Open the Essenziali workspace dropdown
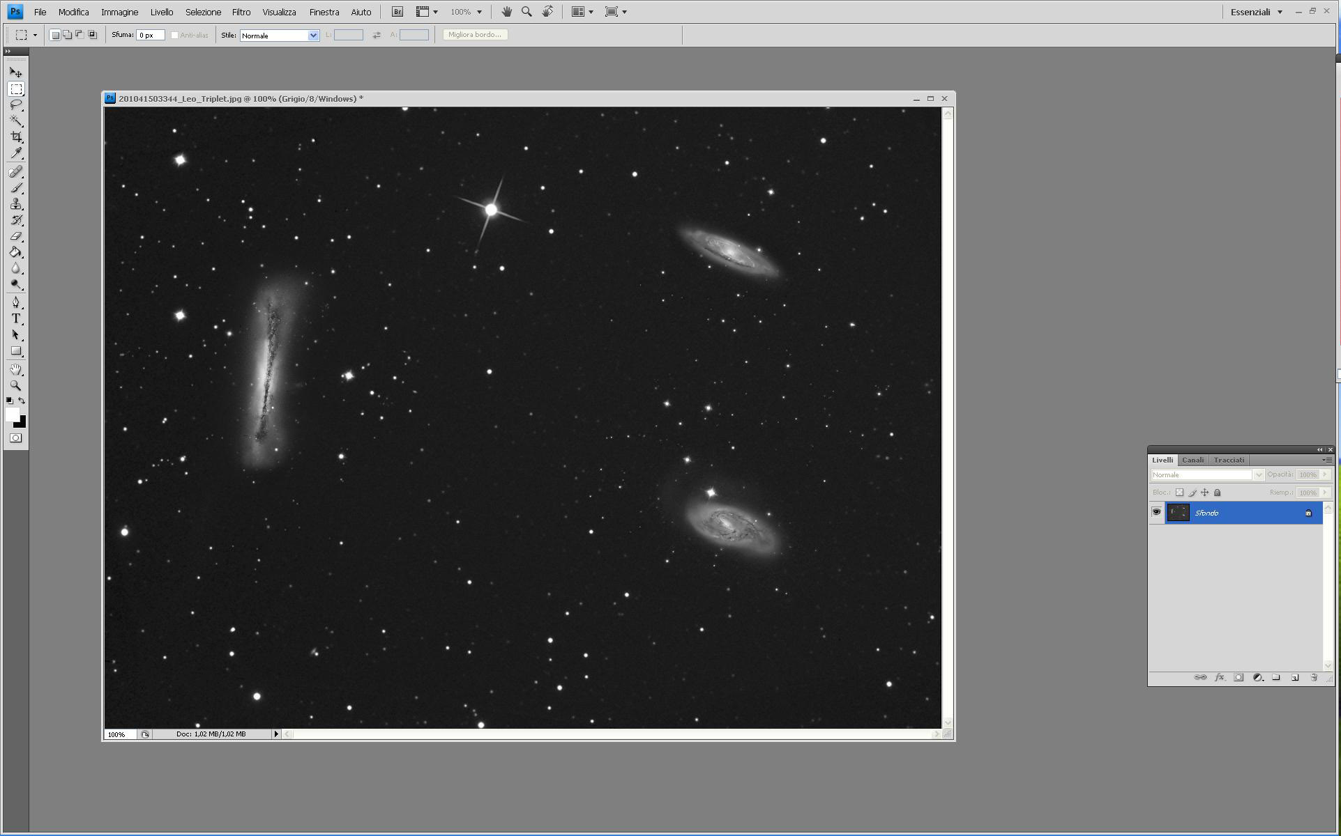This screenshot has width=1341, height=836. 1256,12
